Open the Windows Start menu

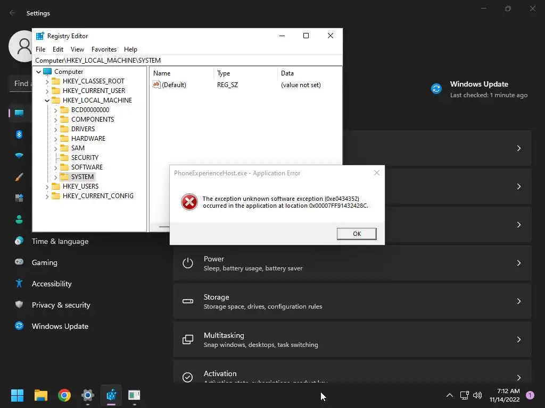(x=17, y=395)
